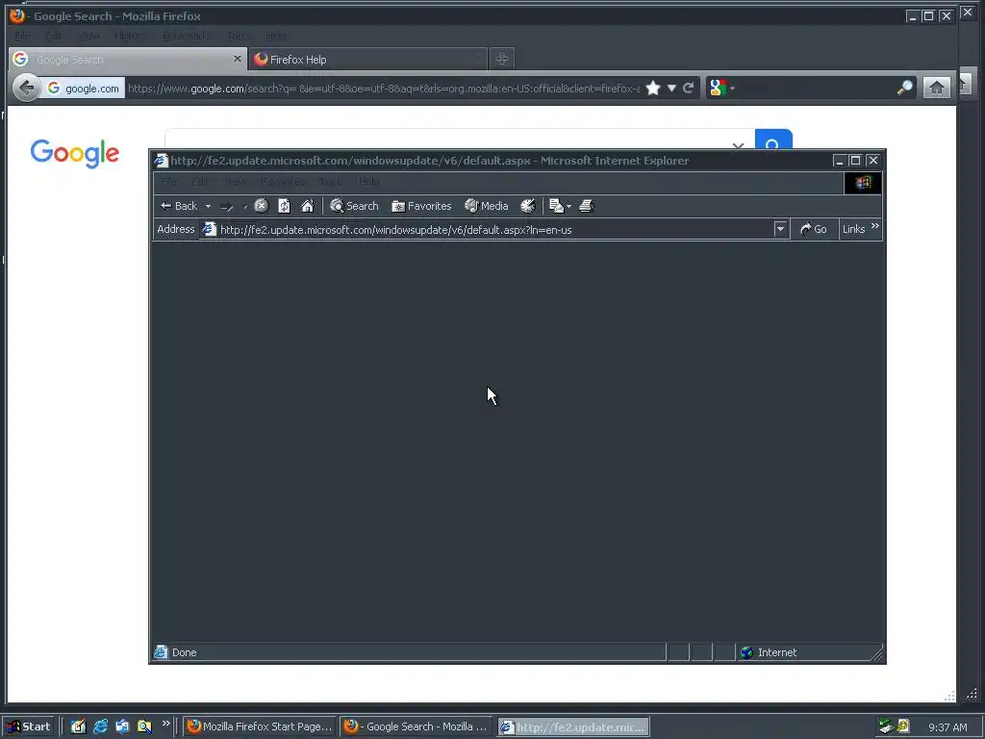Open Favorites pane in Internet Explorer toolbar

421,206
